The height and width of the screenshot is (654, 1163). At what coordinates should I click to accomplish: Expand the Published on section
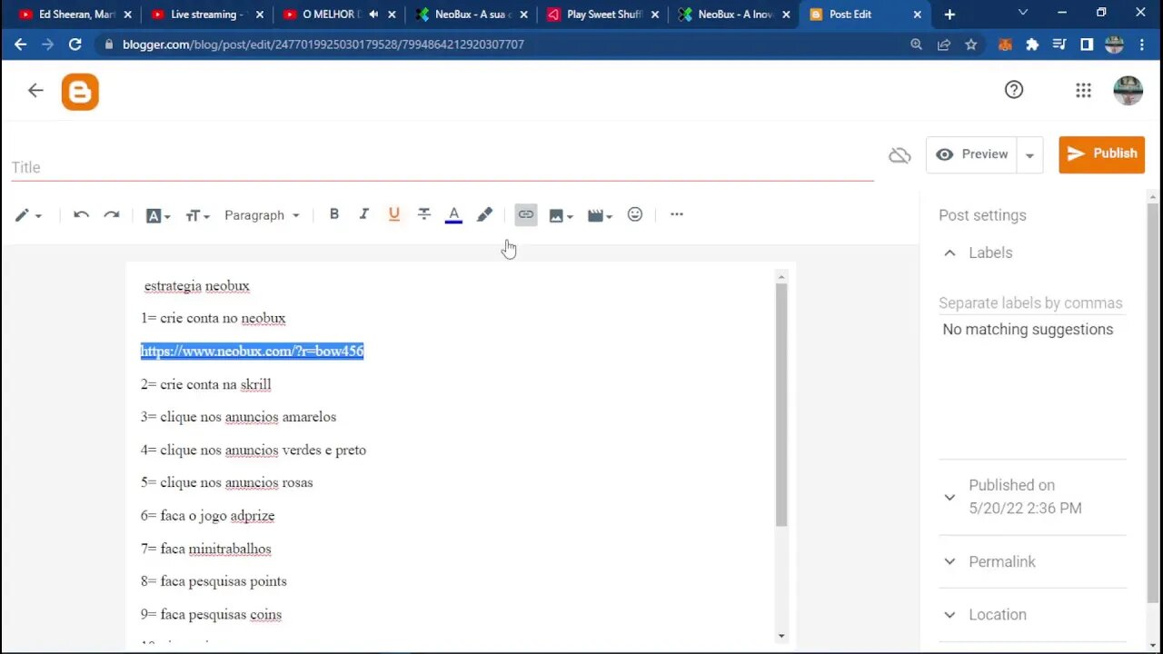pyautogui.click(x=949, y=497)
